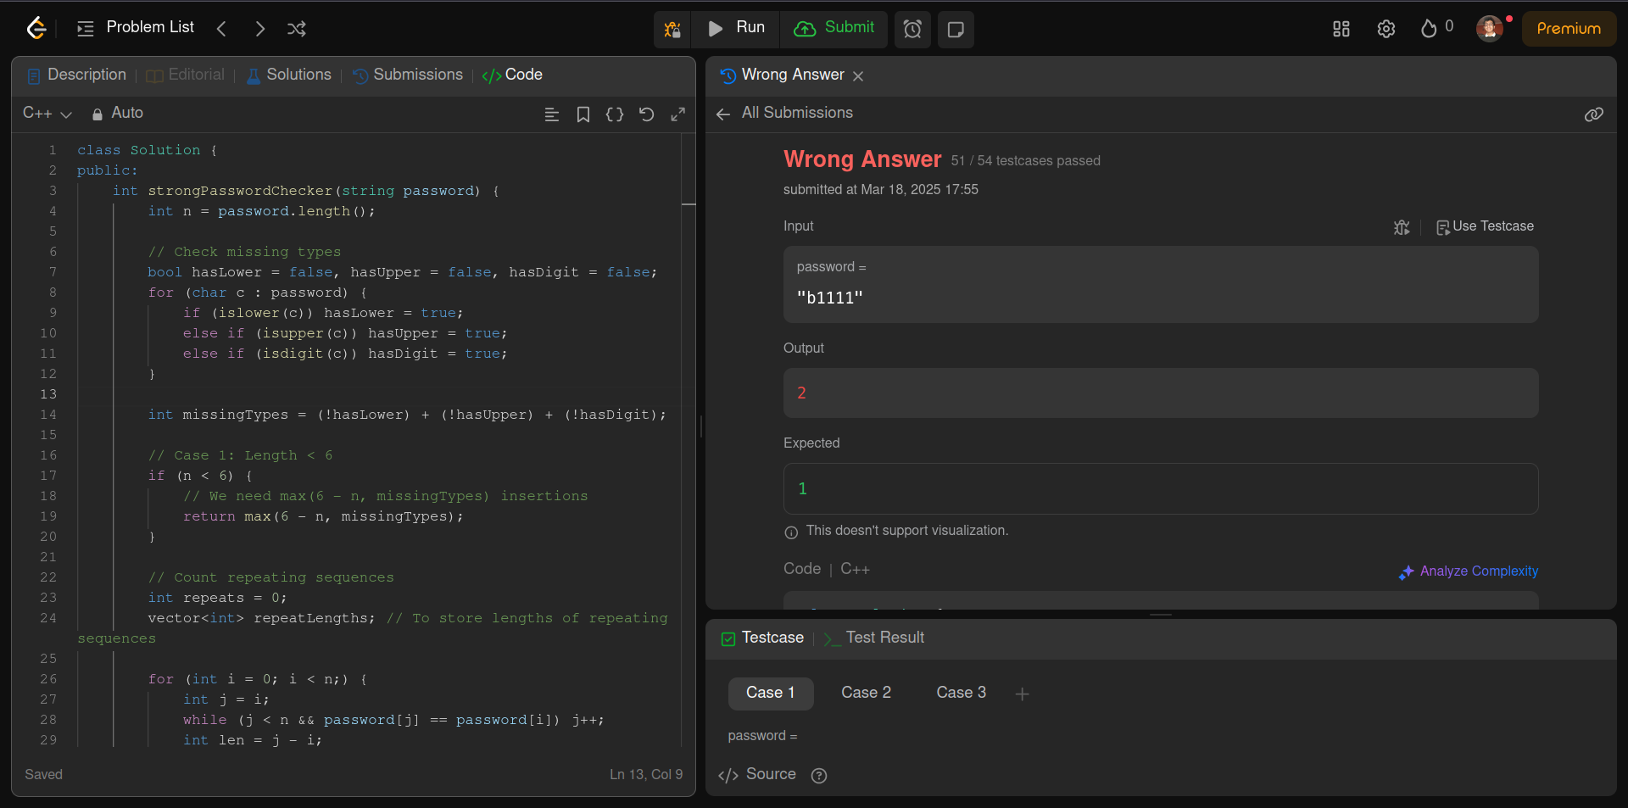Open the Testcase tab
Image resolution: width=1628 pixels, height=808 pixels.
(x=762, y=638)
